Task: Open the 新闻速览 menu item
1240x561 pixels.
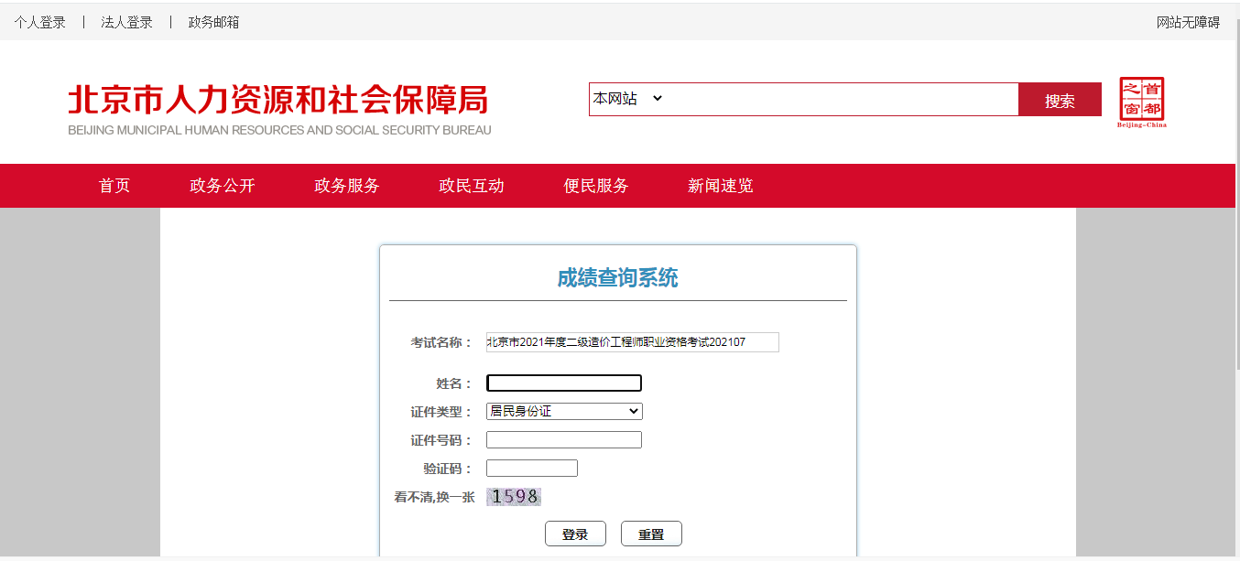Action: (721, 186)
